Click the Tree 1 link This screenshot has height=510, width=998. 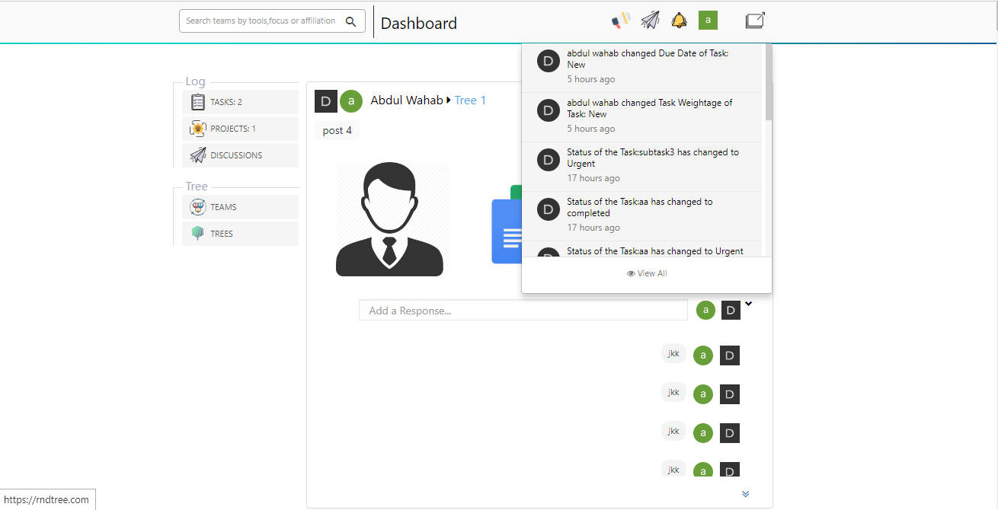[470, 100]
